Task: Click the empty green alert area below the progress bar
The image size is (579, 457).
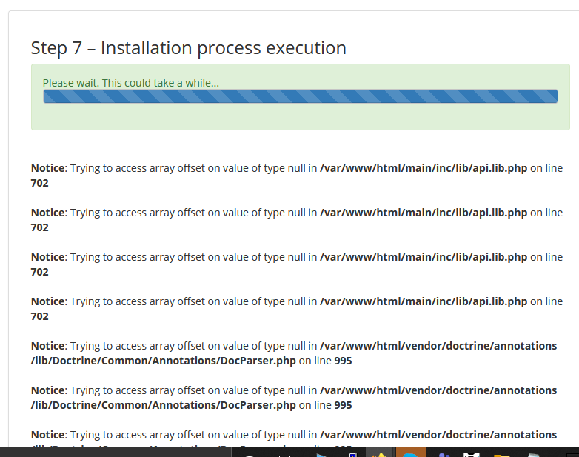Action: tap(300, 116)
